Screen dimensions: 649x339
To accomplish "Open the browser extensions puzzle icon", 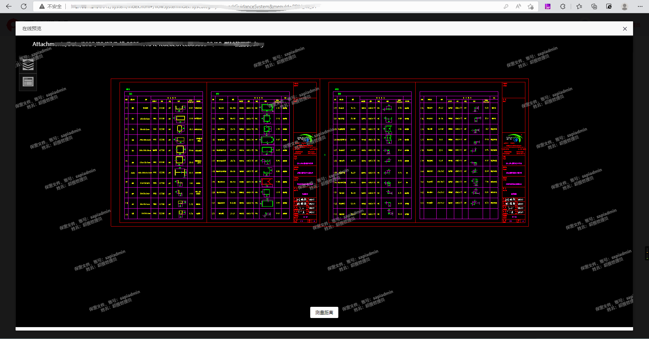I will coord(563,6).
